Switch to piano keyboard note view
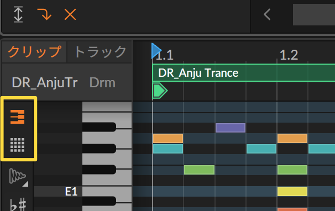The height and width of the screenshot is (211, 335). (x=18, y=117)
